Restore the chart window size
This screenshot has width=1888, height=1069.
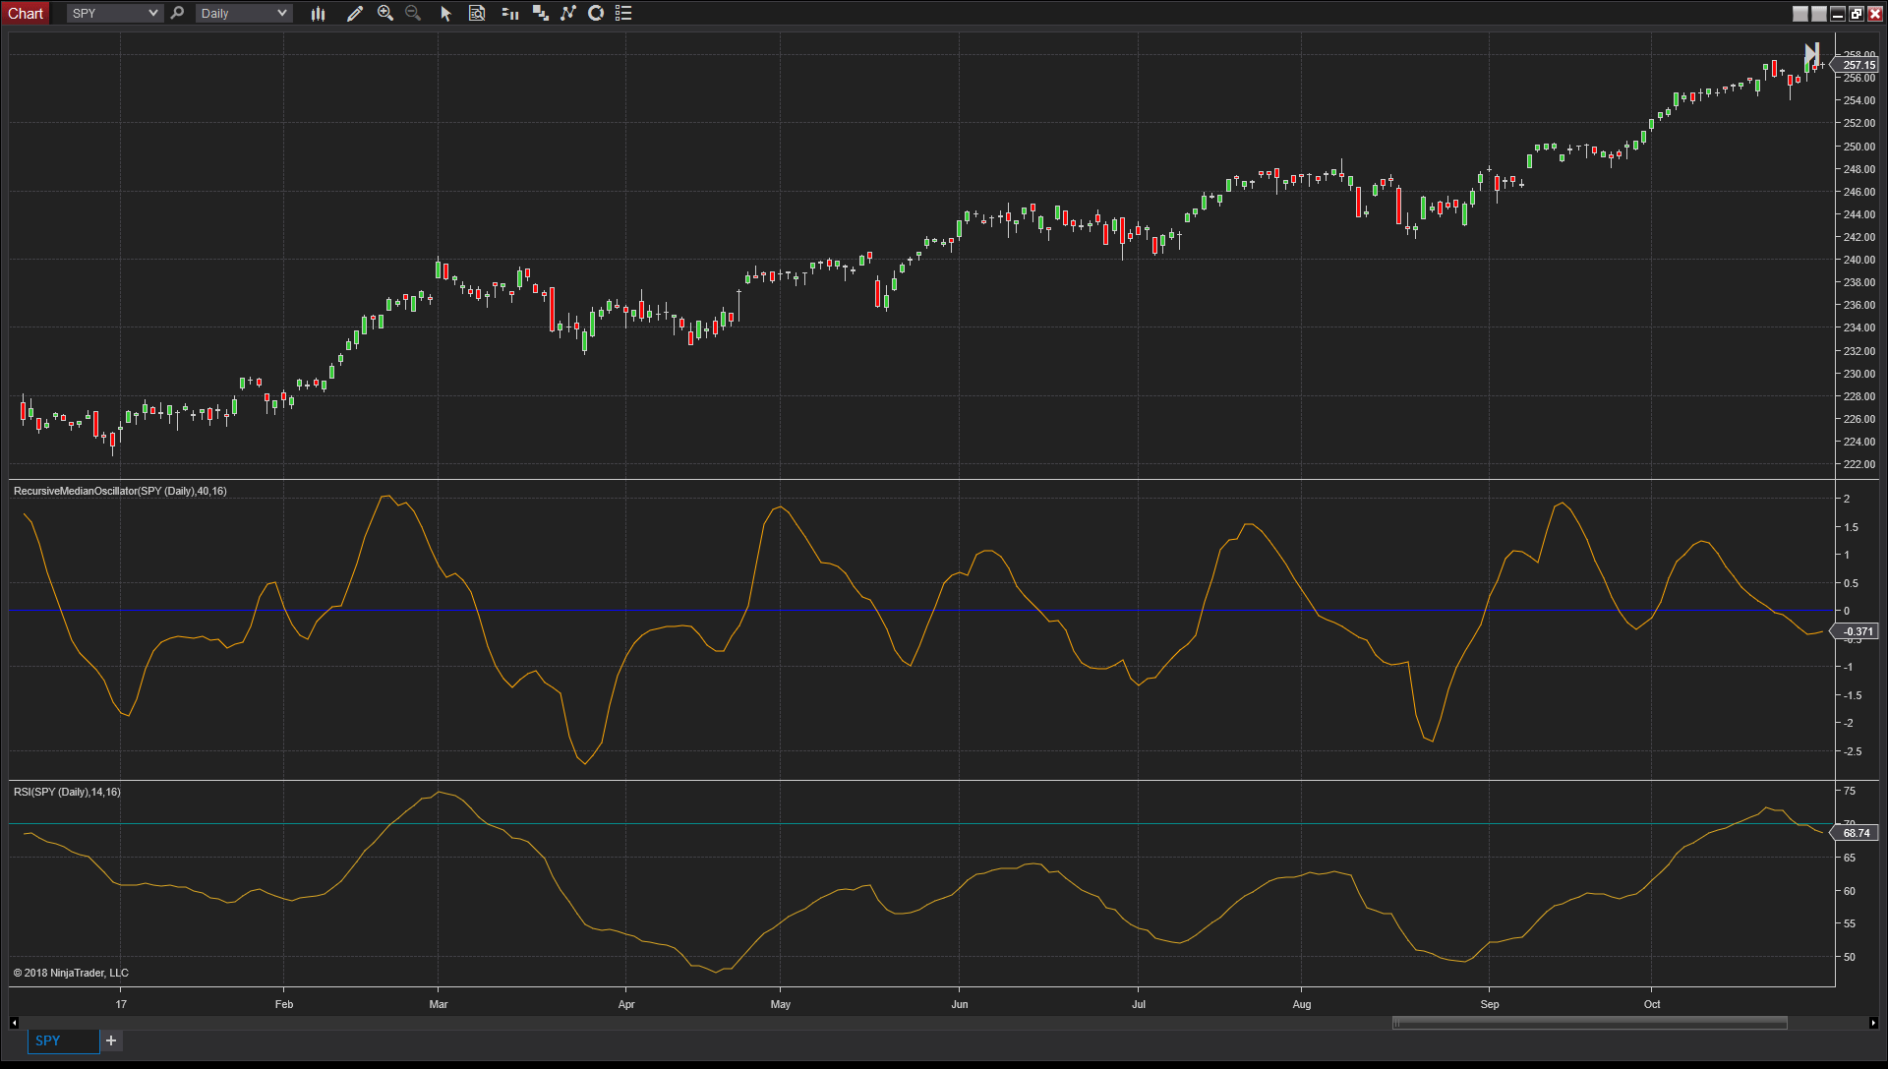point(1857,13)
